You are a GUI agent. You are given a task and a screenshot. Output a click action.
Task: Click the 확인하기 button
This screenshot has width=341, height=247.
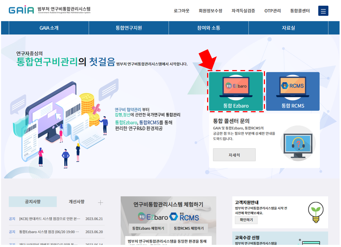(246, 220)
